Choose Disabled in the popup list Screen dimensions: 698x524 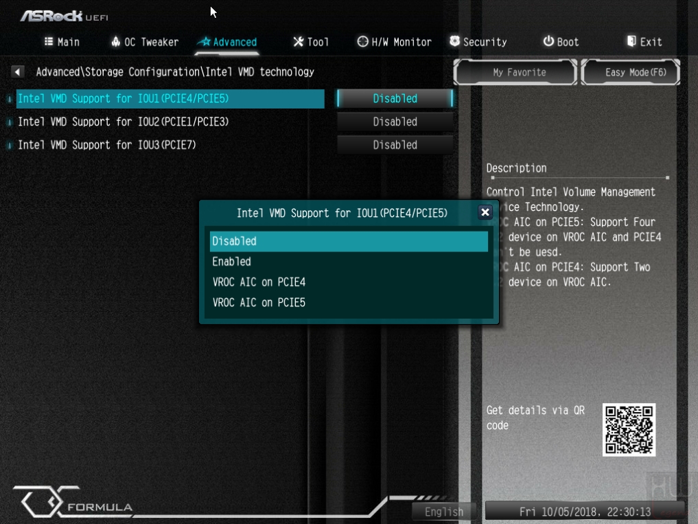tap(349, 241)
